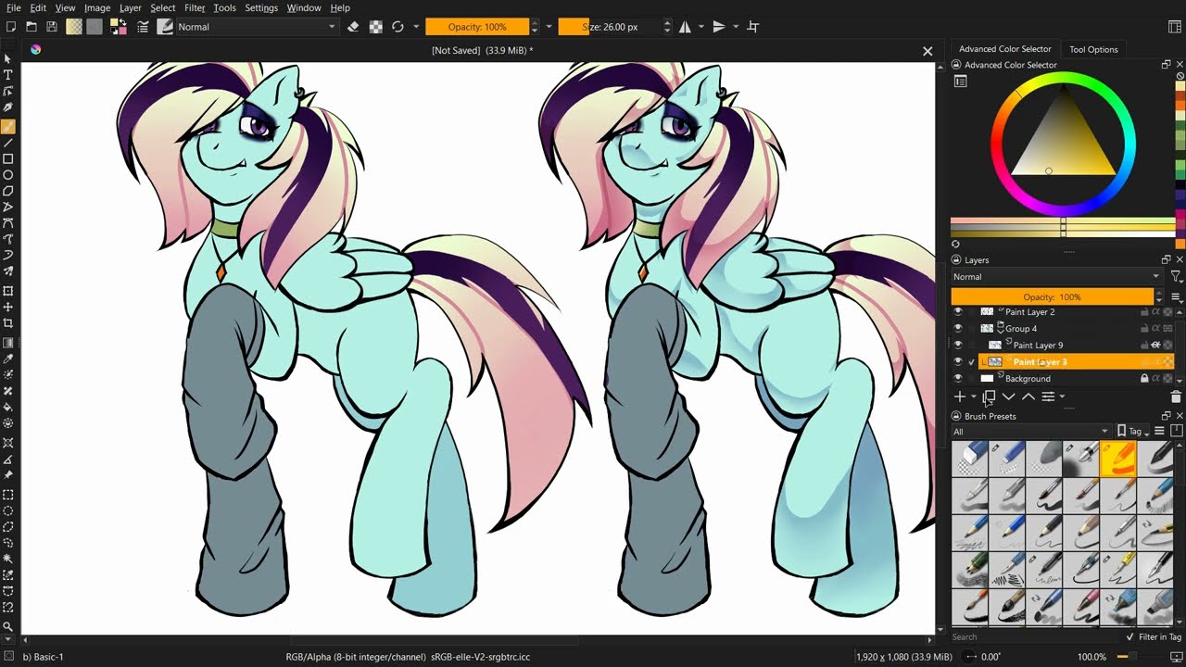
Task: Open the Settings menu
Action: (261, 7)
